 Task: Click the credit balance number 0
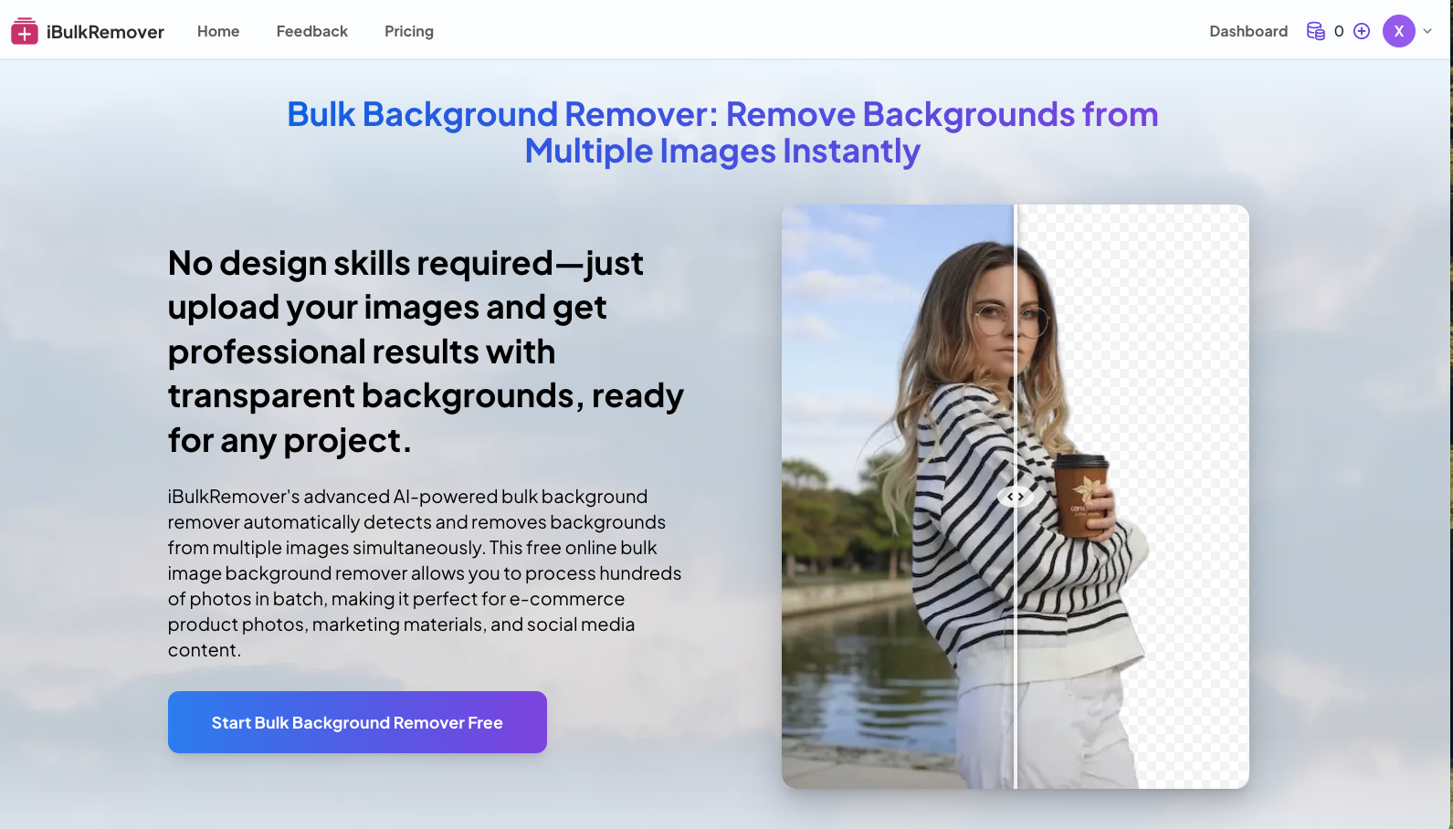(x=1339, y=32)
